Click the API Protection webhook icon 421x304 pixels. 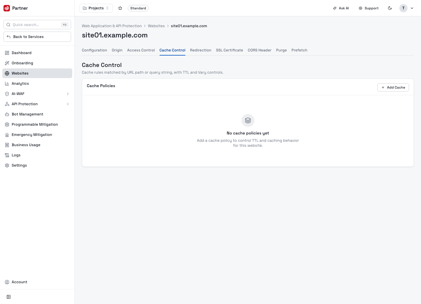[7, 104]
